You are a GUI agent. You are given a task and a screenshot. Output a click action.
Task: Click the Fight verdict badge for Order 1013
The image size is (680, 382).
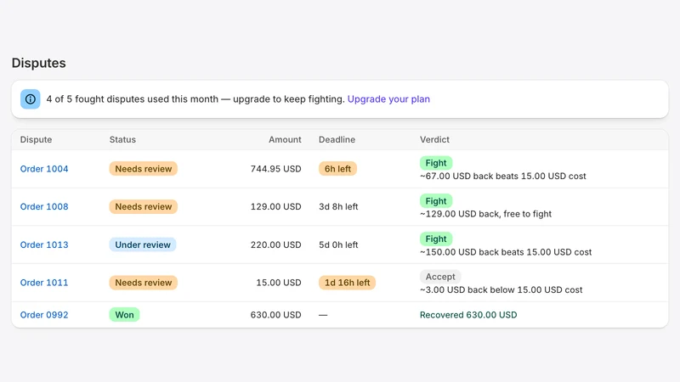point(436,239)
